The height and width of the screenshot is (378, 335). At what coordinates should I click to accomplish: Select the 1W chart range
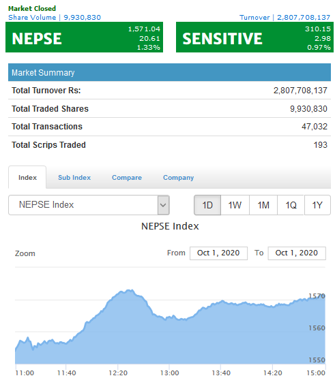(x=235, y=205)
